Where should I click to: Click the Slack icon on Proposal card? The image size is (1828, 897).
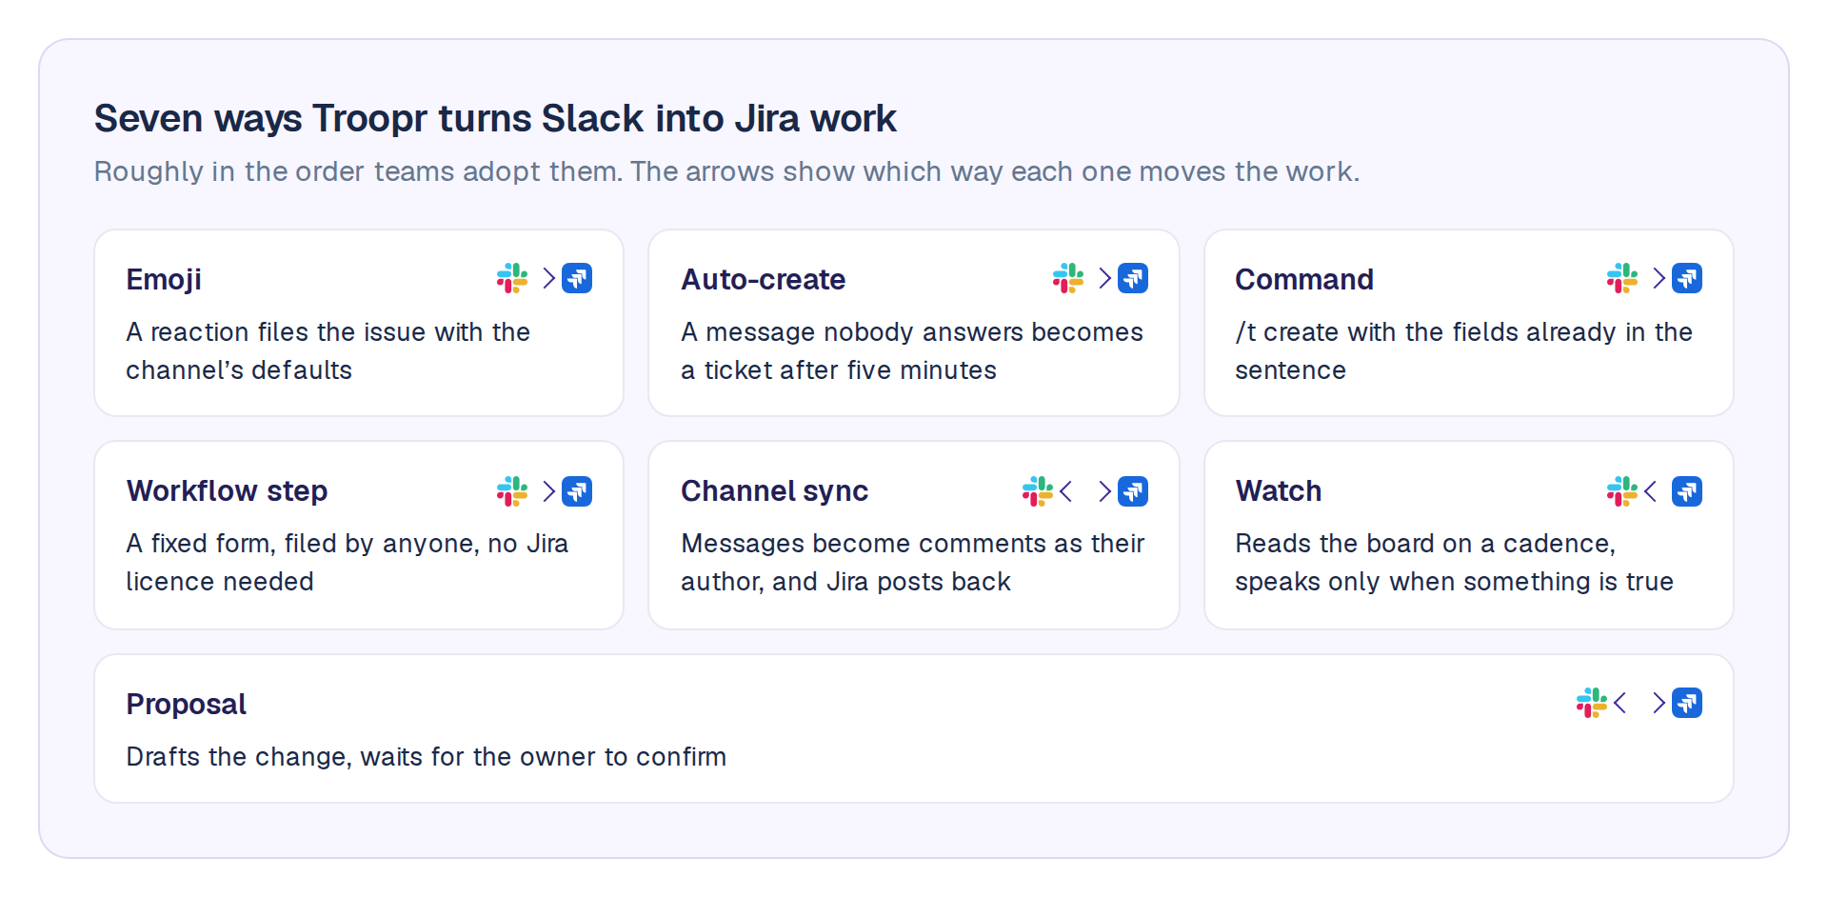coord(1592,703)
